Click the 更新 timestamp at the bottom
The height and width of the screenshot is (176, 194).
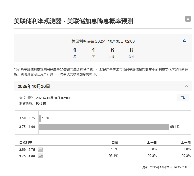pos(165,167)
